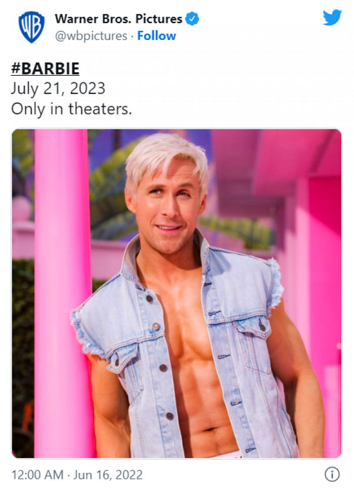
Task: Click the @wbpictures handle
Action: (x=91, y=36)
